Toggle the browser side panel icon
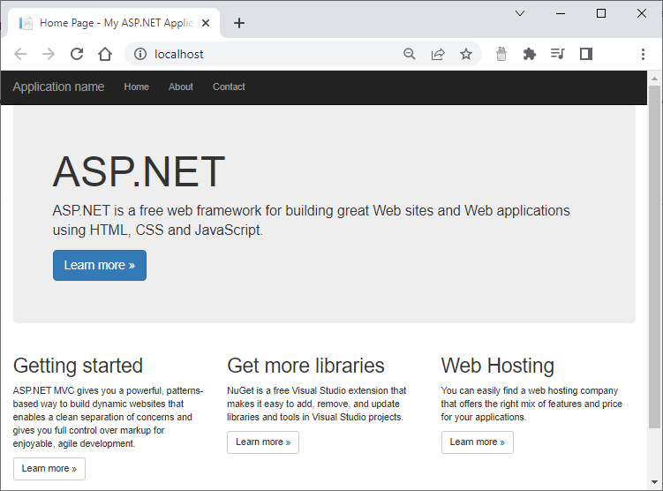Image resolution: width=663 pixels, height=491 pixels. pos(586,54)
